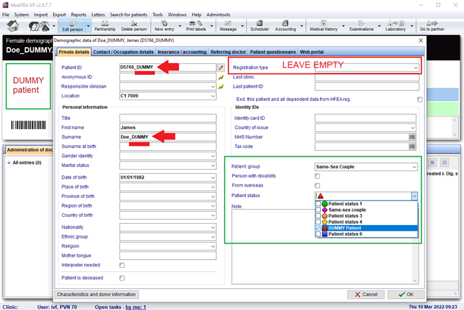This screenshot has height=310, width=464.
Task: Open the Ethnic group dropdown
Action: [213, 237]
